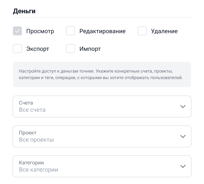This screenshot has height=184, width=204.
Task: Click the chevron arrow in Проект field
Action: pos(183,136)
